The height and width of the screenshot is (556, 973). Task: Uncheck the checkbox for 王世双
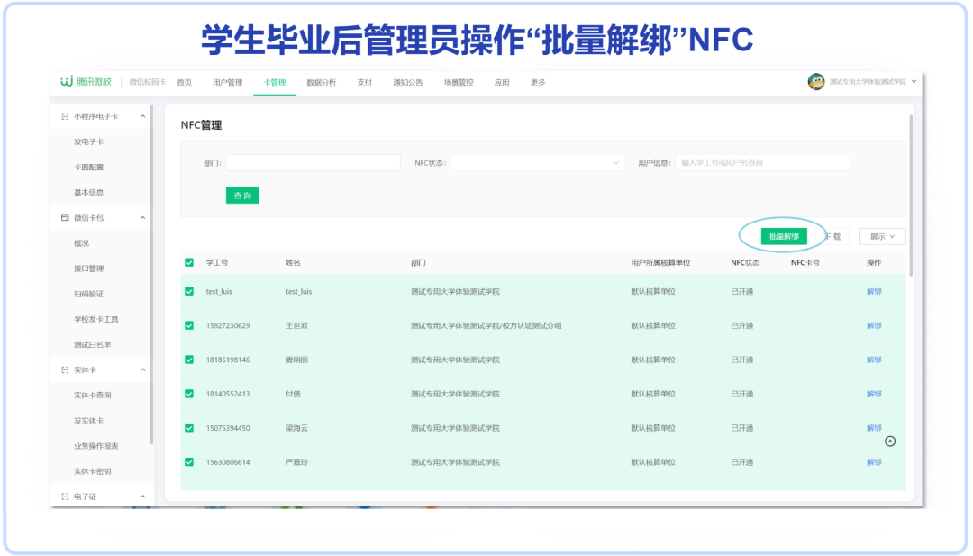pyautogui.click(x=188, y=325)
